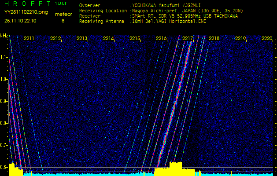The image size is (277, 176).
Task: Select the YY2611102210.png filename
Action: [x=23, y=12]
